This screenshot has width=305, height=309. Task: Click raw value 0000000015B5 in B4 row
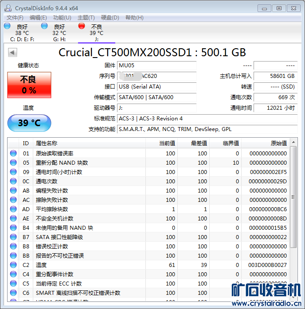[x=268, y=228]
